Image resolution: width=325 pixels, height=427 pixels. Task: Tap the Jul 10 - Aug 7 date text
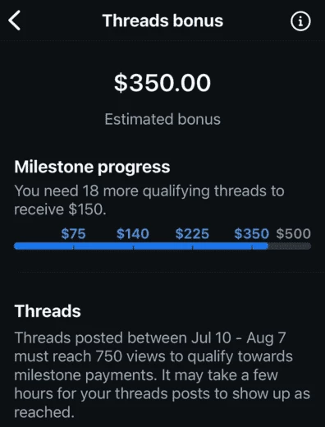pos(238,337)
